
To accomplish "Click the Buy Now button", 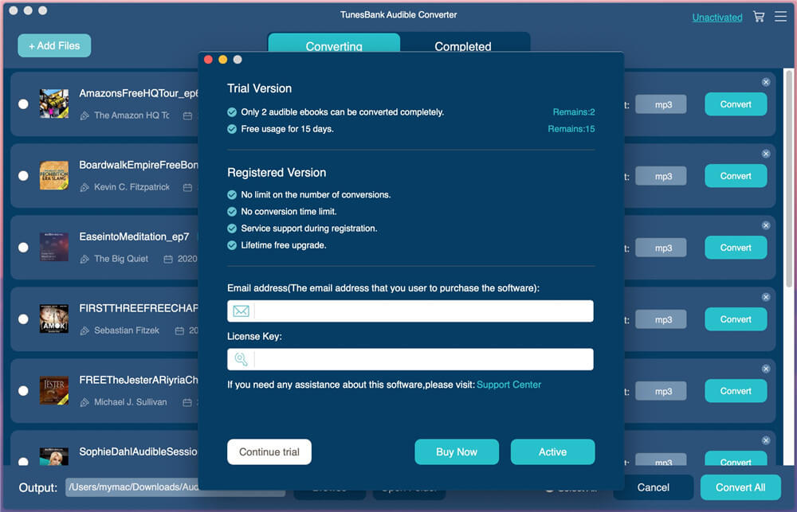I will click(457, 451).
